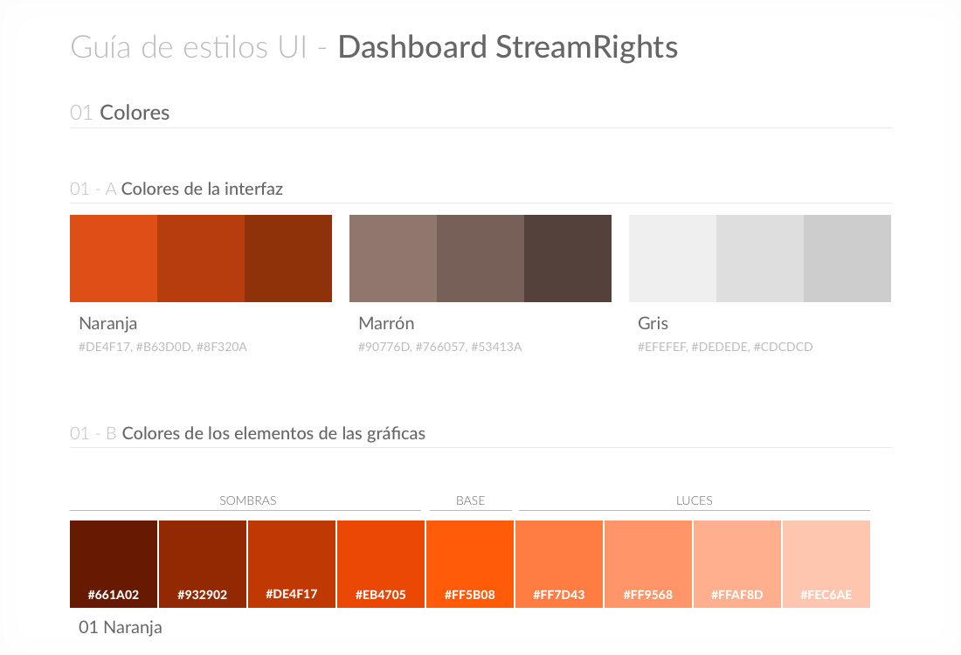The width and height of the screenshot is (961, 655).
Task: Click the darkest brown Marrón interface swatch
Action: pyautogui.click(x=568, y=259)
